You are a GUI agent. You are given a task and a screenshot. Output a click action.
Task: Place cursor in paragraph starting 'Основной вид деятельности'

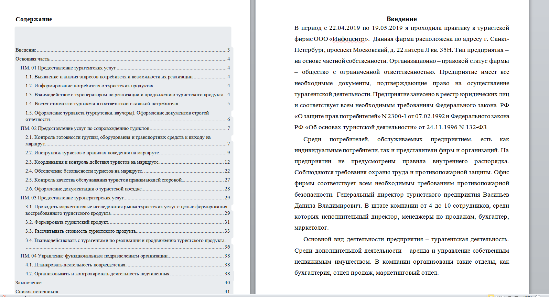[402, 256]
